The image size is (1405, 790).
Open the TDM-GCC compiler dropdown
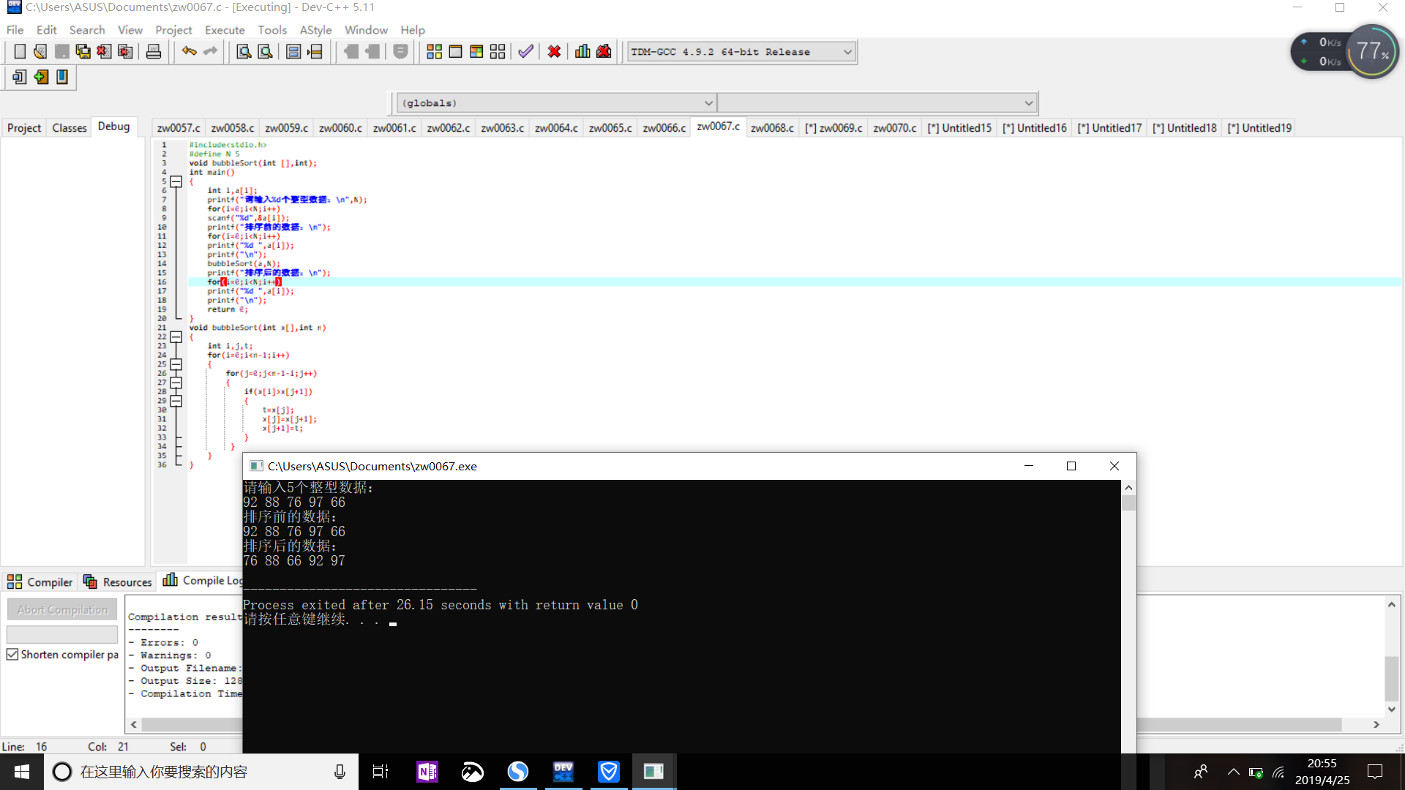click(x=847, y=52)
